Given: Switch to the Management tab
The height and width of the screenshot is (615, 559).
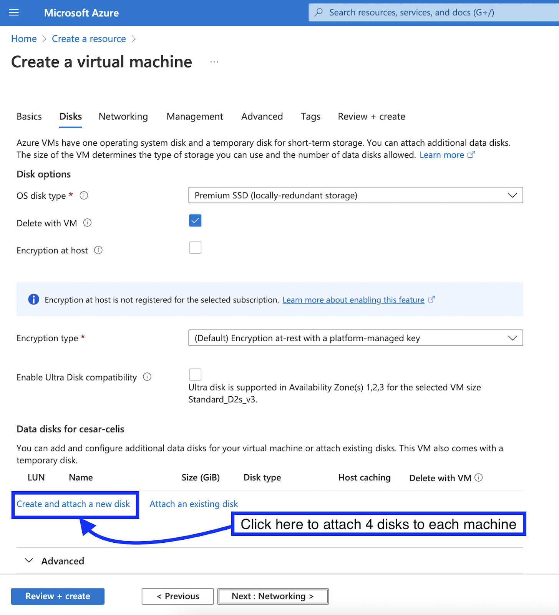Looking at the screenshot, I should coord(194,116).
